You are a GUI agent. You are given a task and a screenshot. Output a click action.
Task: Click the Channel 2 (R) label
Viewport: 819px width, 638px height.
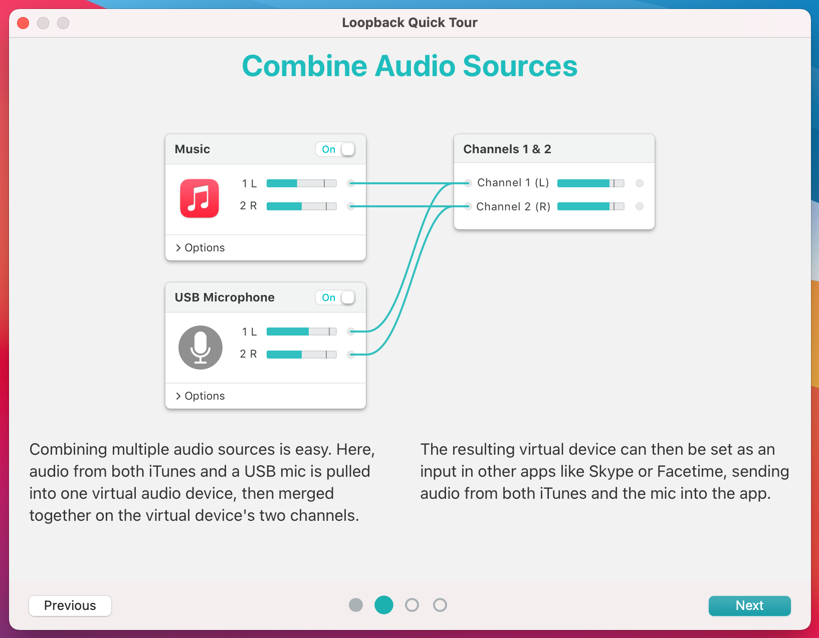(513, 207)
